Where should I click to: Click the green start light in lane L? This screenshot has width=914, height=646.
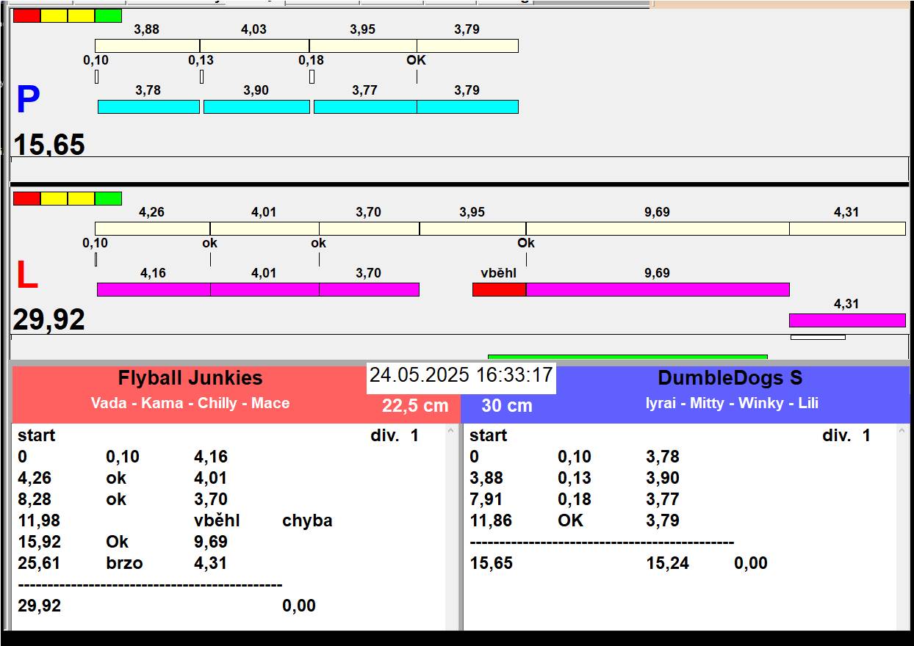pyautogui.click(x=108, y=198)
